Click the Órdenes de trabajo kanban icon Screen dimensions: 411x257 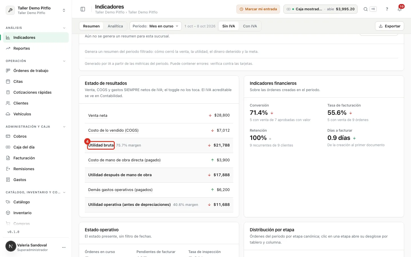tap(8, 71)
